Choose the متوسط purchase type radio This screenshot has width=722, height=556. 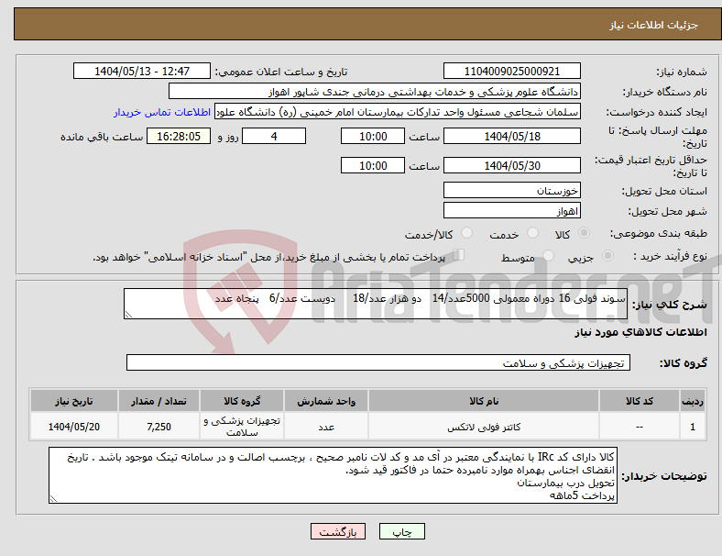548,256
